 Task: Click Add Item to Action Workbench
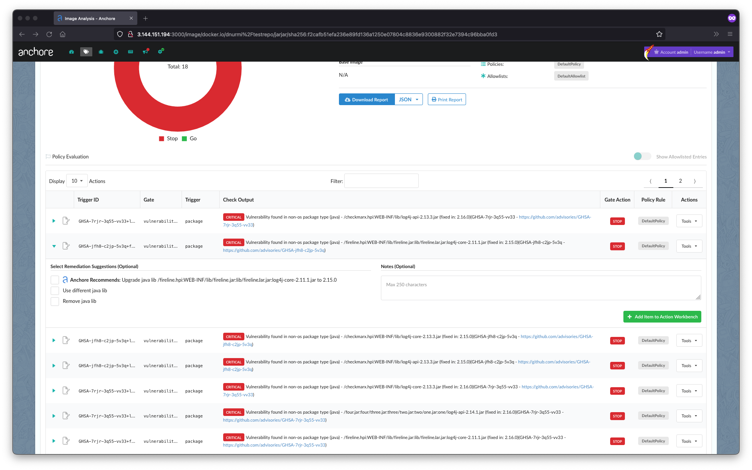coord(662,317)
